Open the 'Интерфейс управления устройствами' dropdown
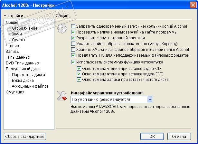 click(112, 100)
